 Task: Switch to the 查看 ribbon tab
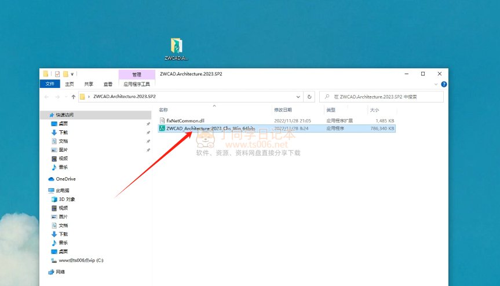107,84
